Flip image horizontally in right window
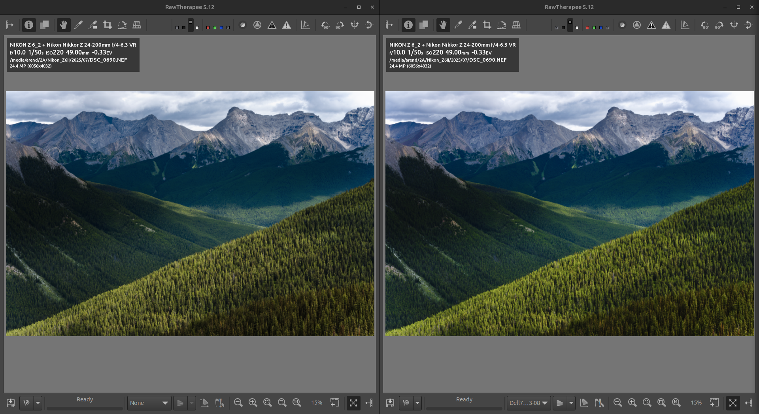 point(734,25)
